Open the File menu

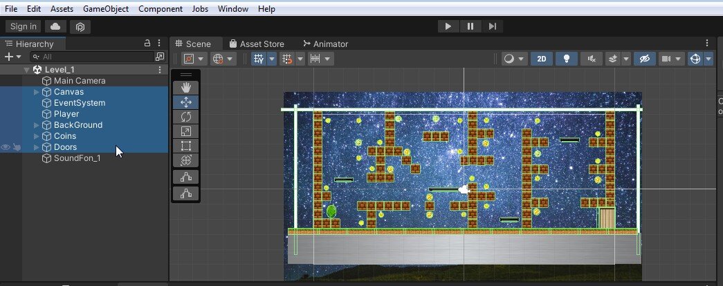point(11,9)
